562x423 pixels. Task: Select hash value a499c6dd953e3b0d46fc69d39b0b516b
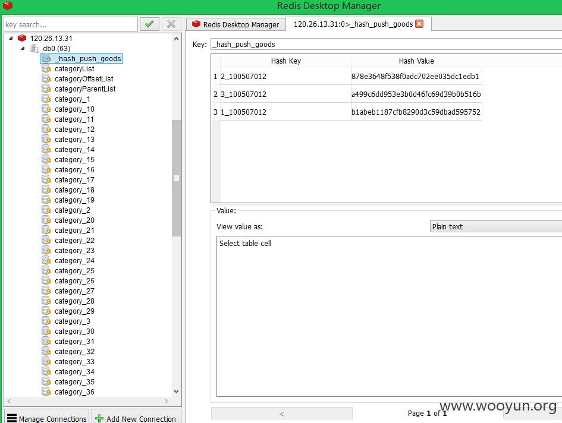416,94
